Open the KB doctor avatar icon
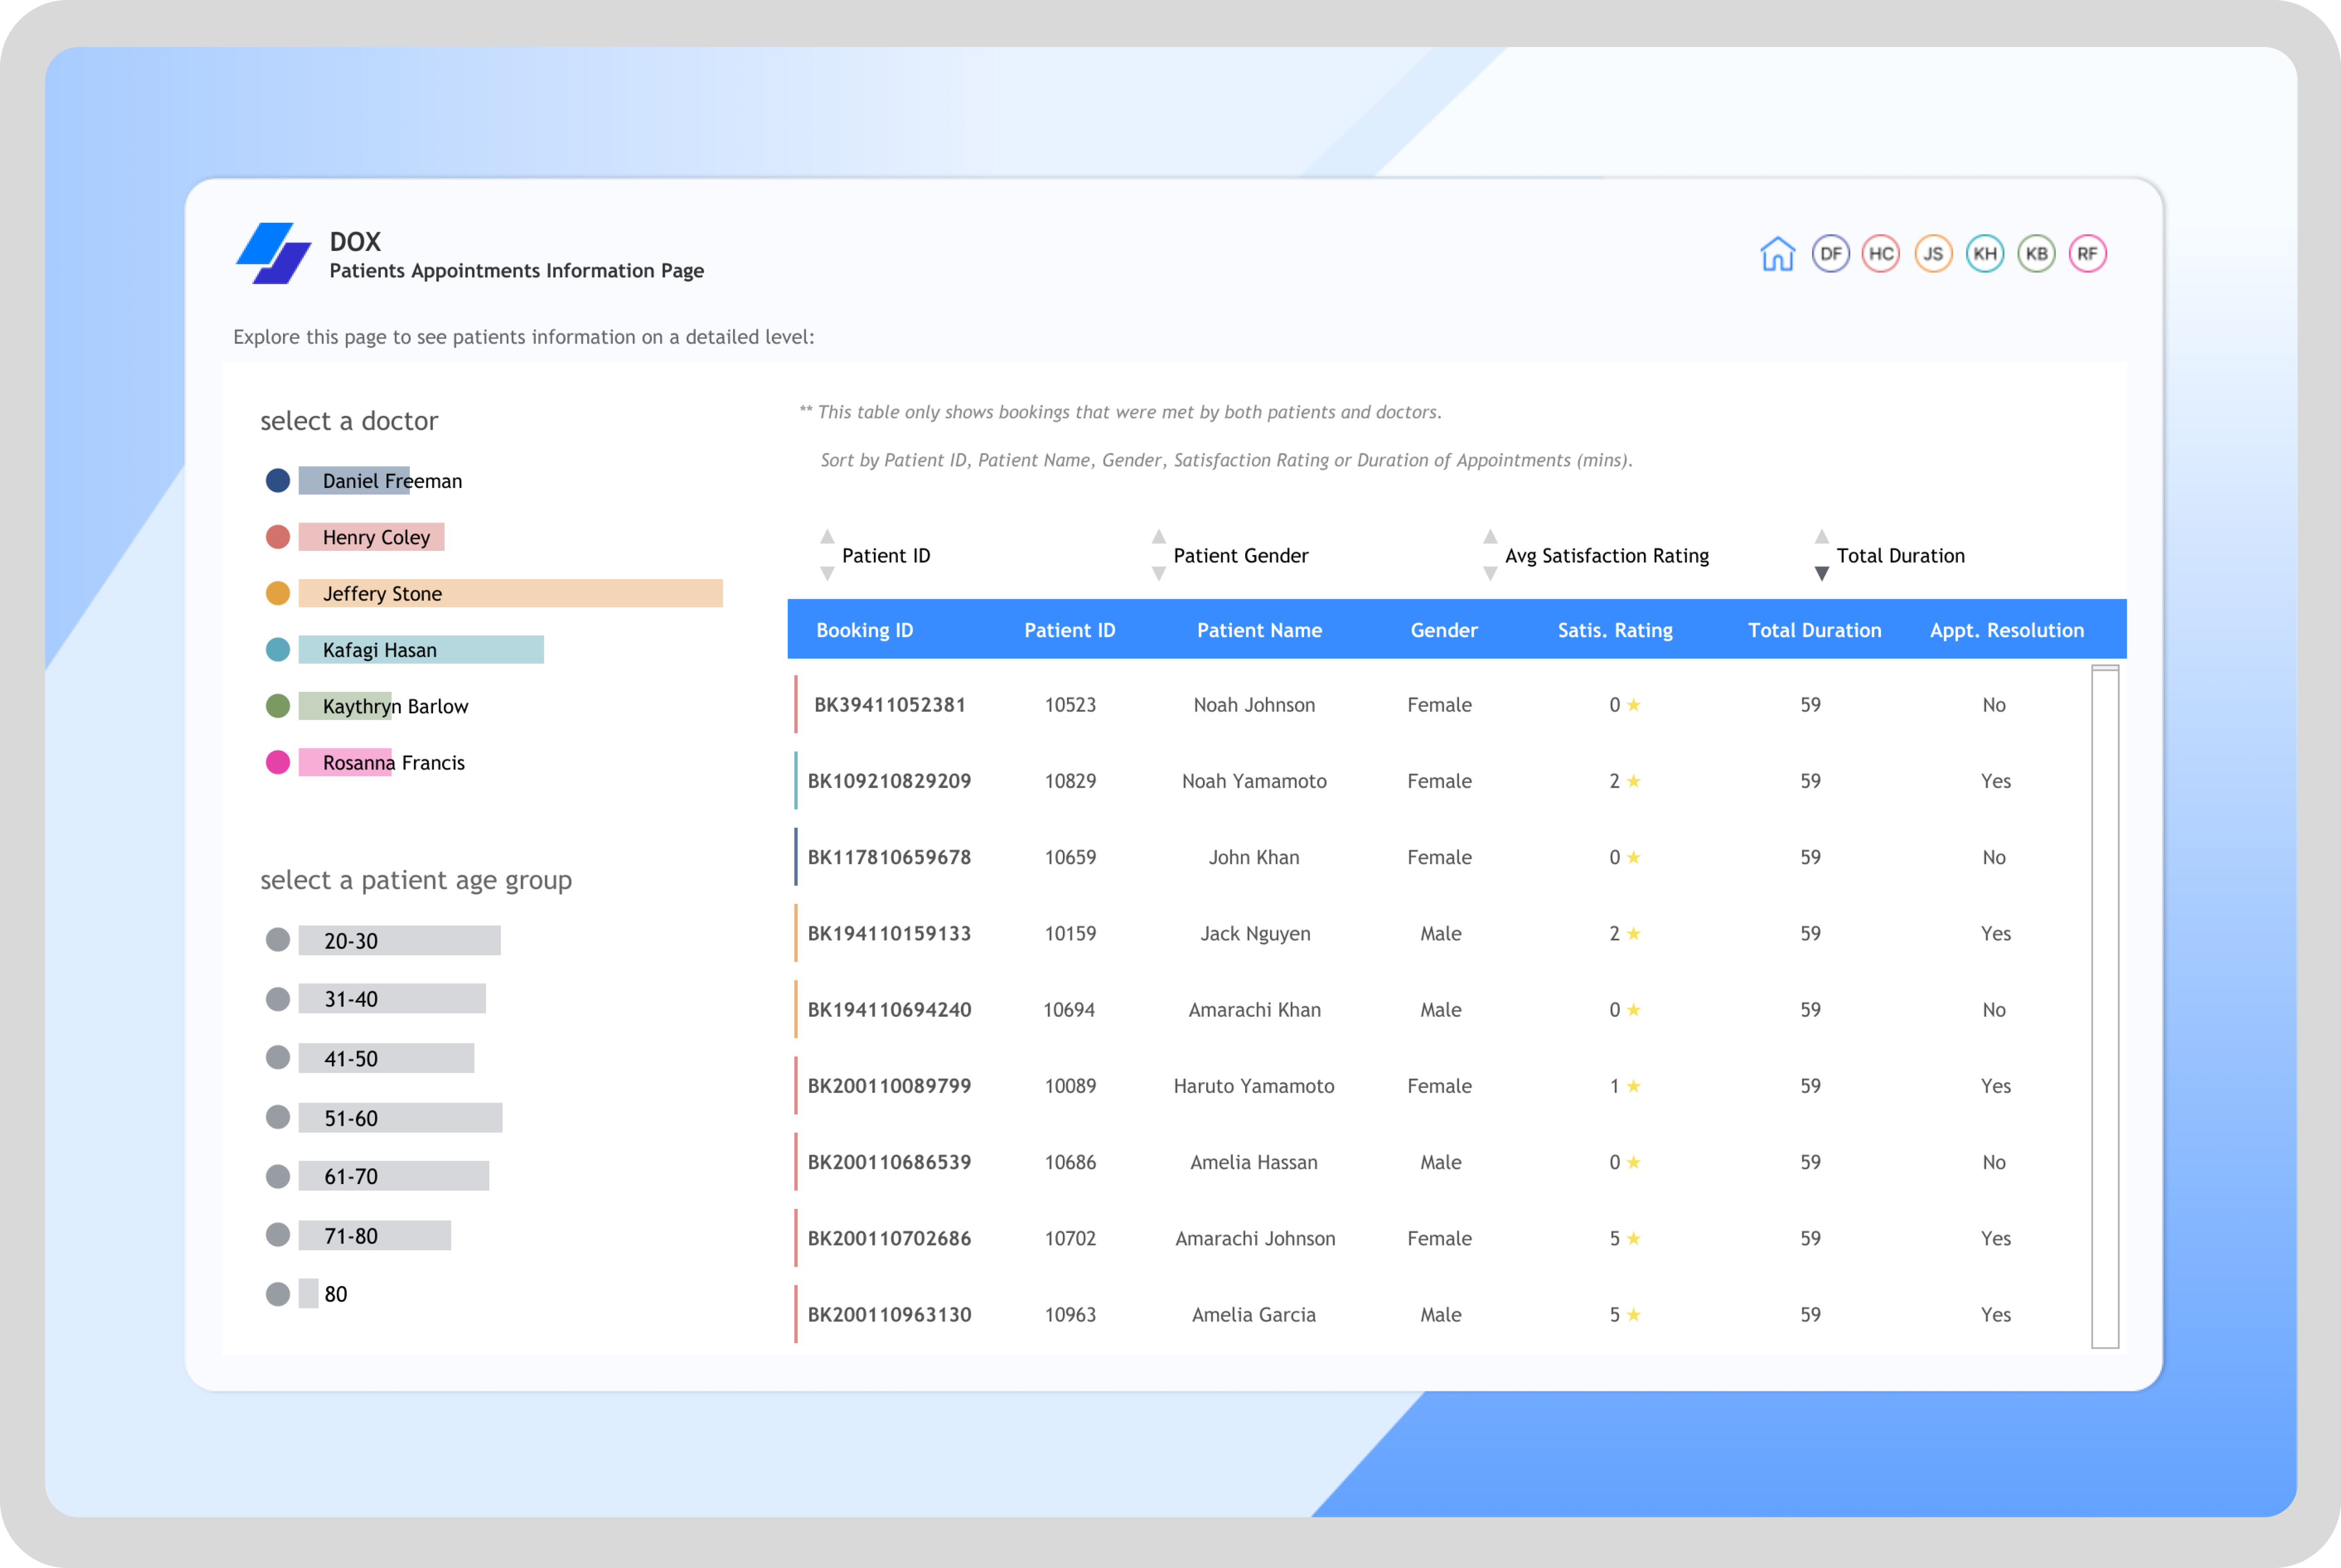The height and width of the screenshot is (1568, 2341). (x=2036, y=254)
